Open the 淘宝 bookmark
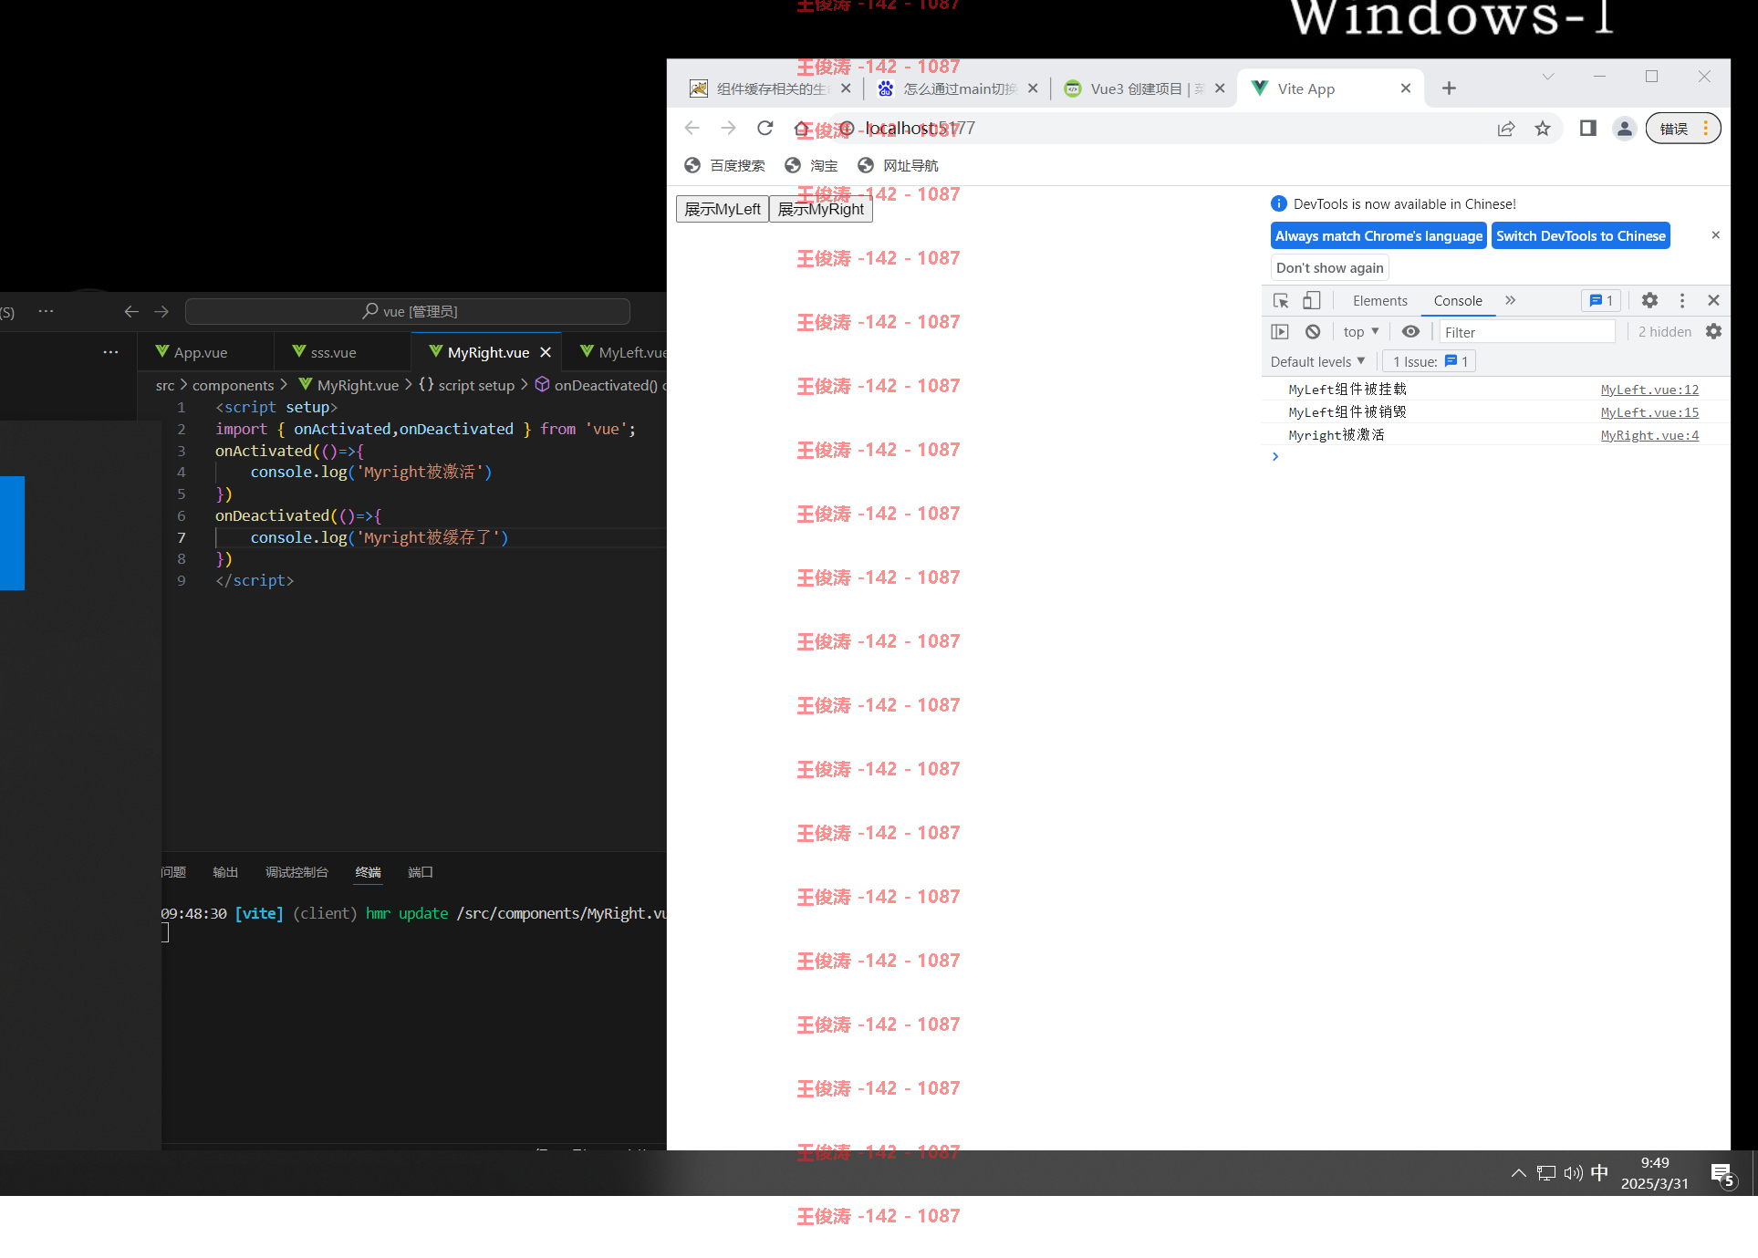Image resolution: width=1758 pixels, height=1258 pixels. click(x=811, y=165)
